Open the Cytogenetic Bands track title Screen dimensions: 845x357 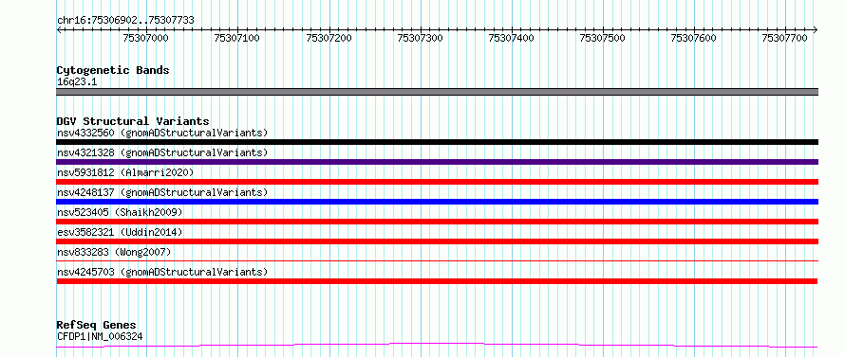coord(113,70)
